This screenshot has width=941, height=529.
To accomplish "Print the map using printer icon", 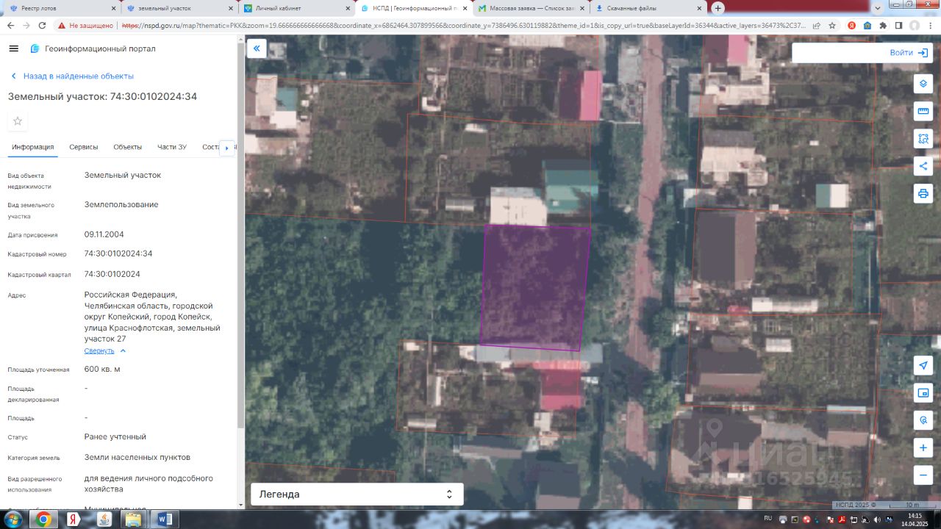I will click(923, 193).
